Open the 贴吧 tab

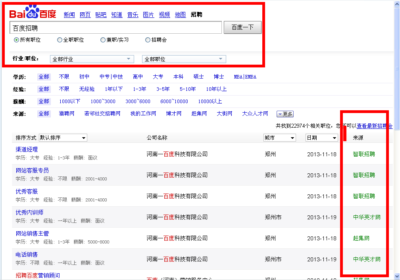[101, 15]
